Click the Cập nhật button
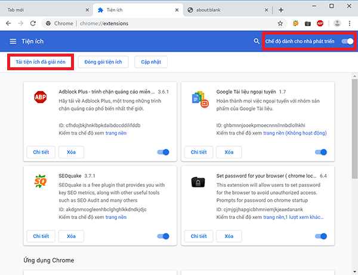The height and width of the screenshot is (275, 358). tap(151, 62)
